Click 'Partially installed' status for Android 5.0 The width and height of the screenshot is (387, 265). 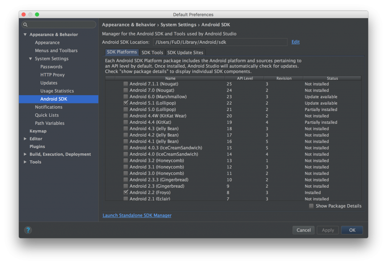coord(321,109)
